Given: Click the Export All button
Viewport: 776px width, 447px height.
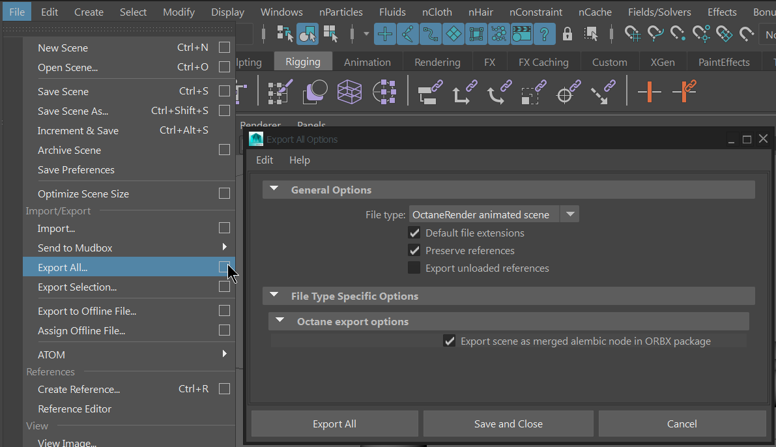Looking at the screenshot, I should [334, 424].
